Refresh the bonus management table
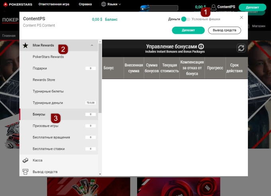271x196 pixels. (x=241, y=48)
